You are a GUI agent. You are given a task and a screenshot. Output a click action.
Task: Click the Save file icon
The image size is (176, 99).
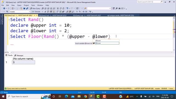[x=24, y=9]
